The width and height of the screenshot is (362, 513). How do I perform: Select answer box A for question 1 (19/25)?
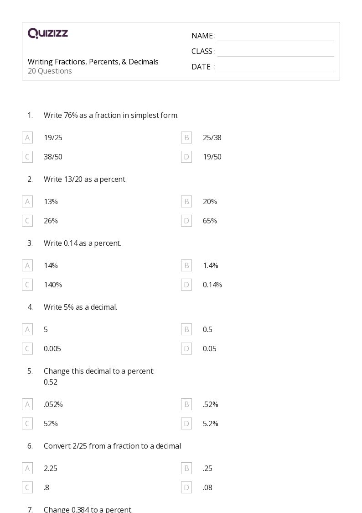[27, 138]
